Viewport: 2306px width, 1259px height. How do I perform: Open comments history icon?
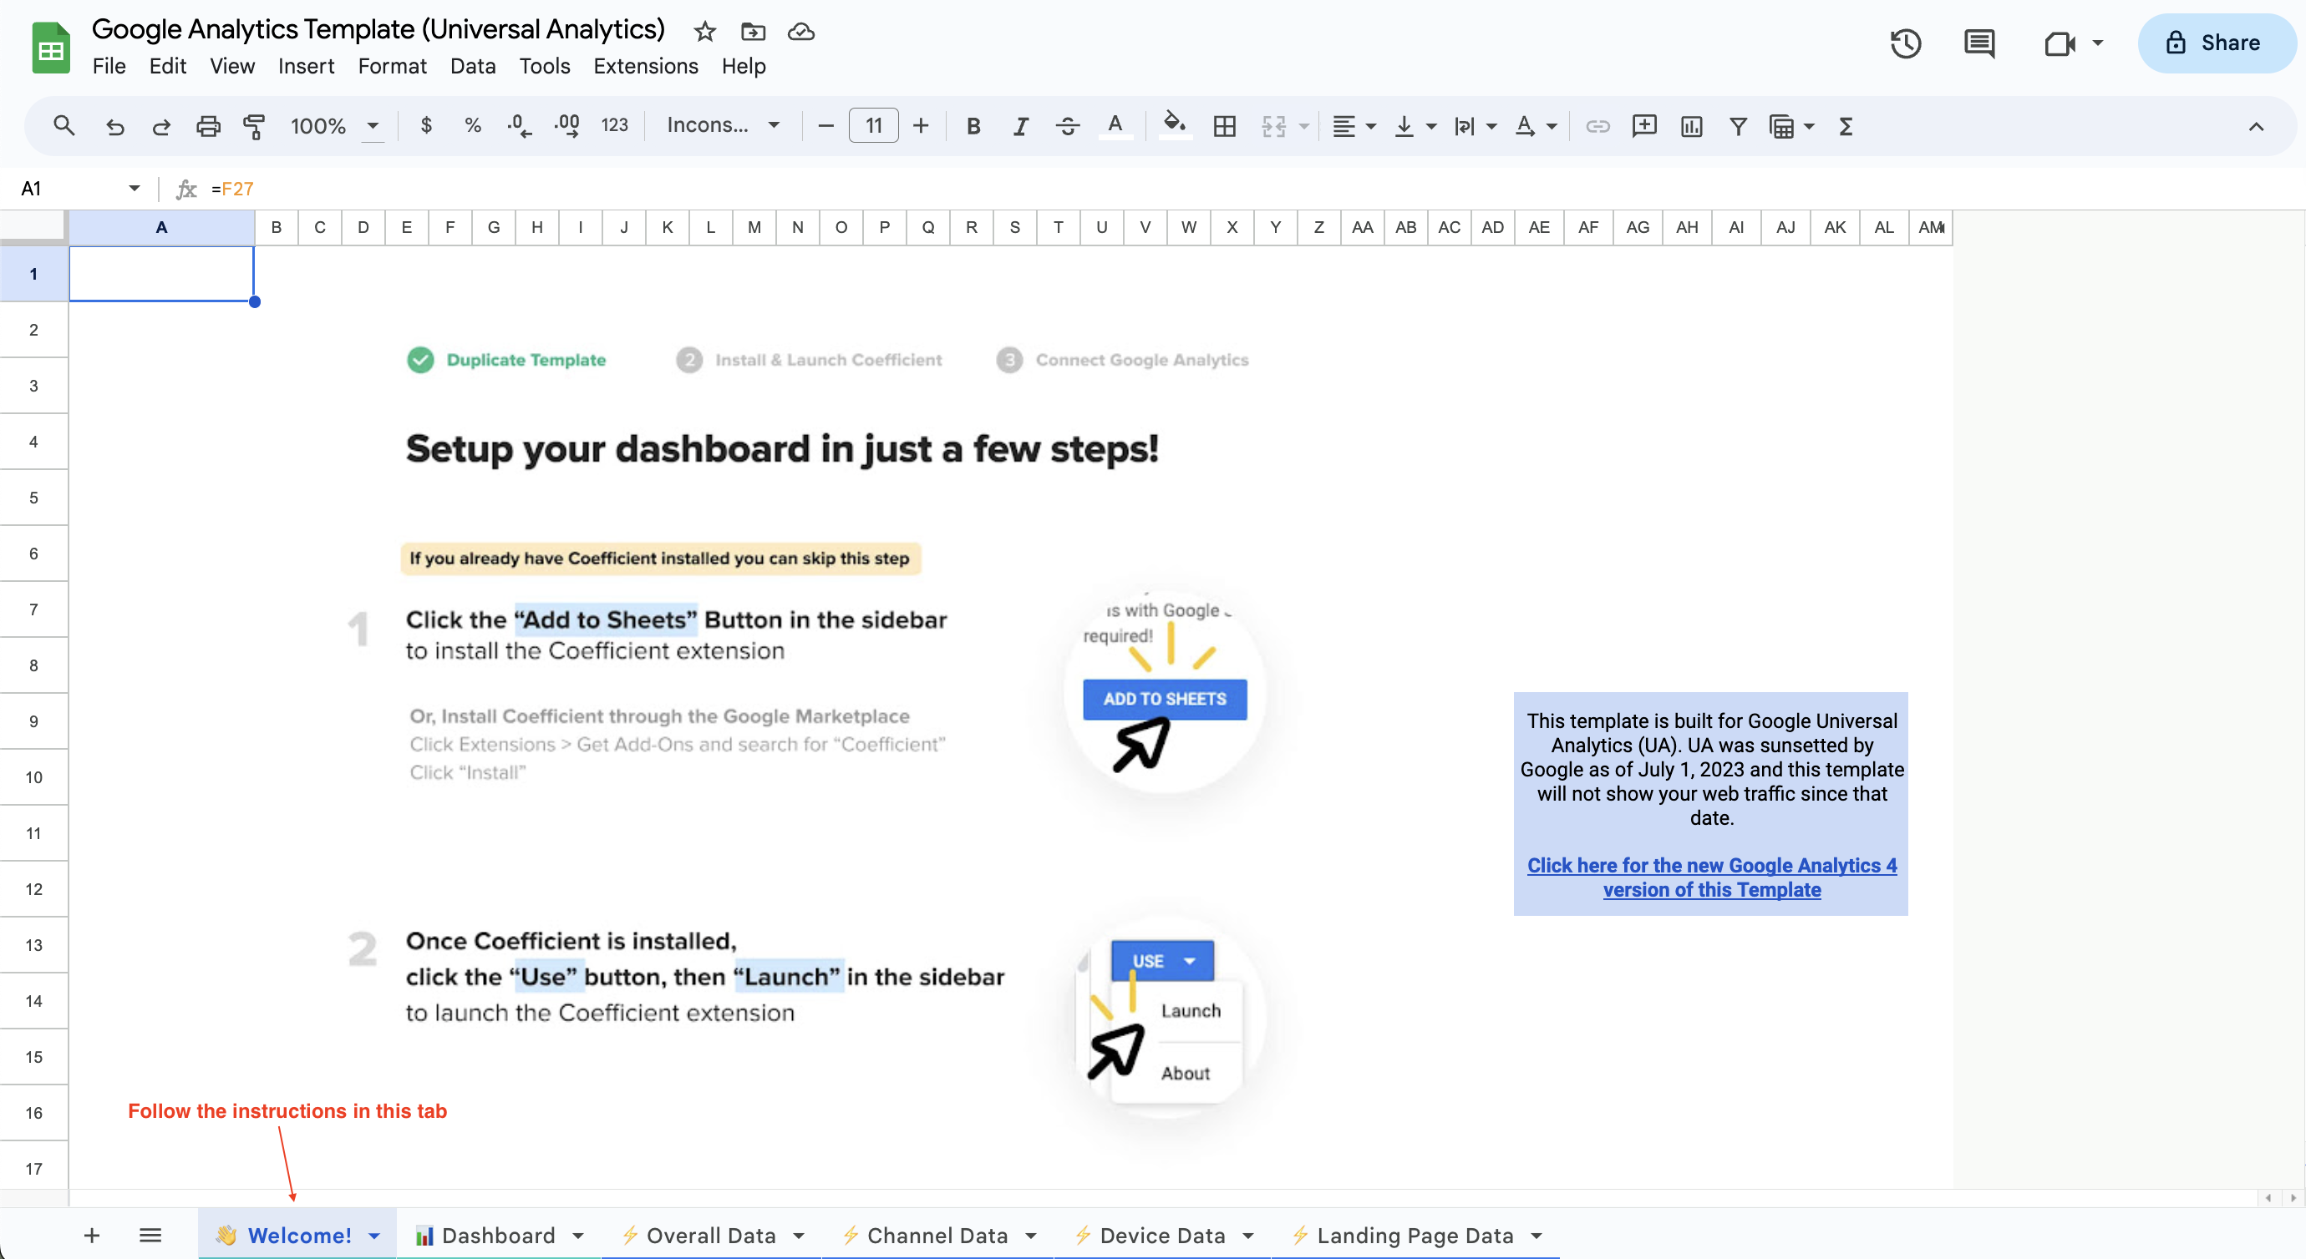point(1979,43)
